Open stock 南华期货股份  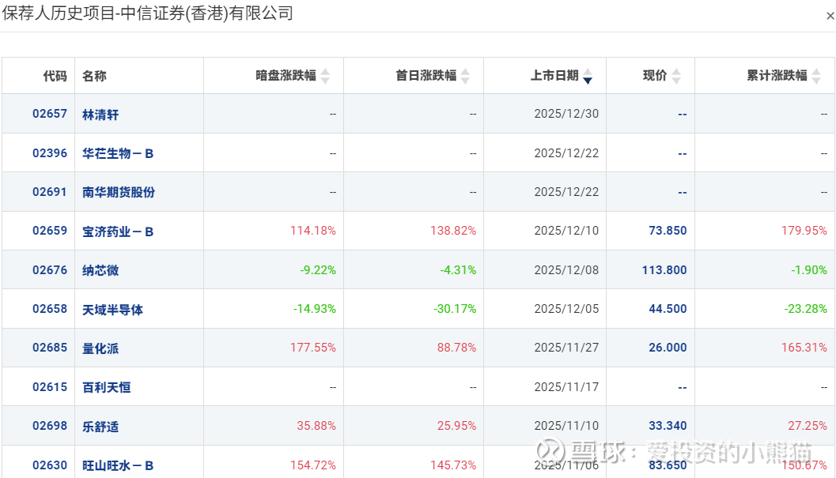119,192
